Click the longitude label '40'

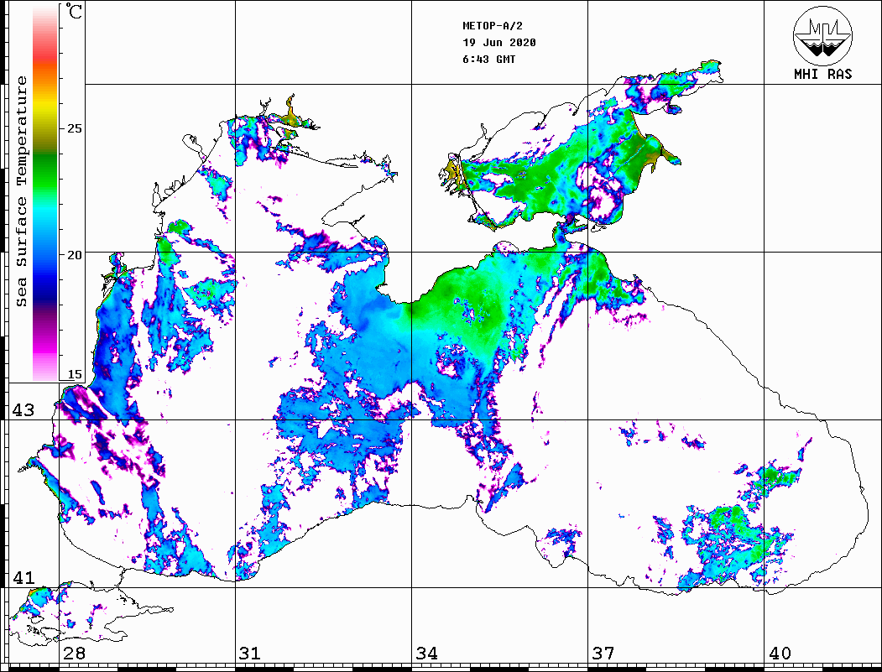click(x=780, y=654)
